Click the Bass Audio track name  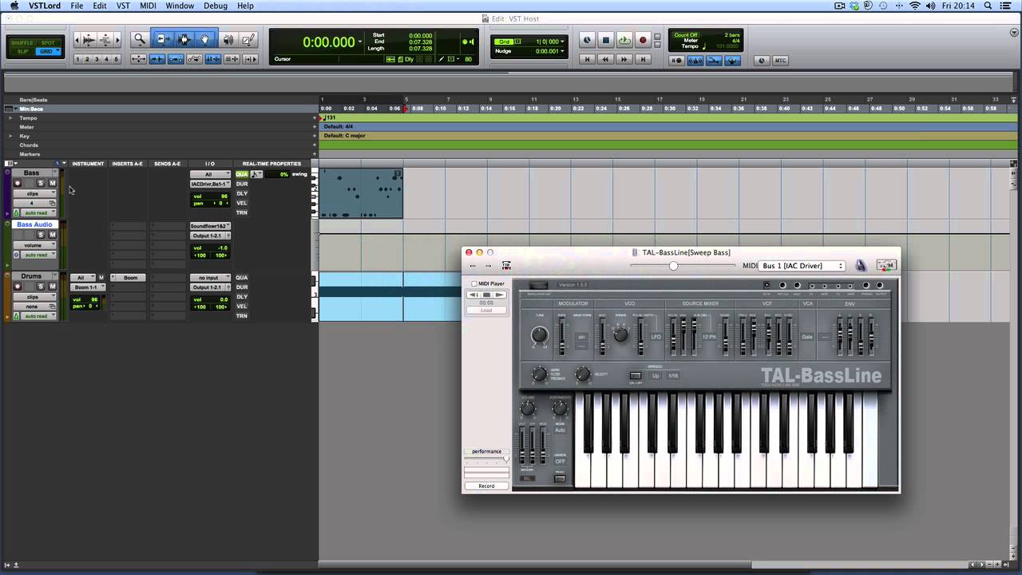point(34,224)
